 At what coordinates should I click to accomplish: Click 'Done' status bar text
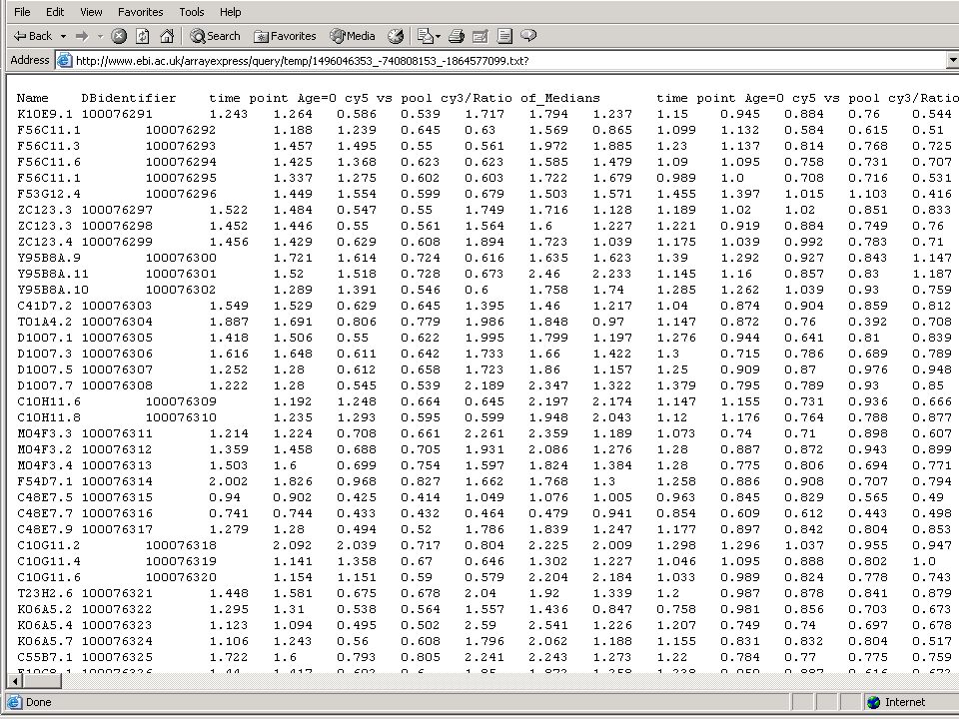[39, 702]
